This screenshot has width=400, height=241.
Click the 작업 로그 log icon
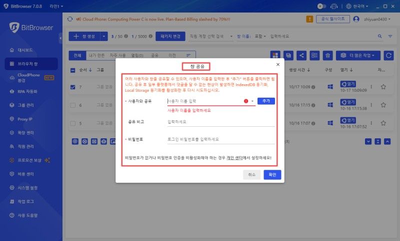(x=11, y=201)
